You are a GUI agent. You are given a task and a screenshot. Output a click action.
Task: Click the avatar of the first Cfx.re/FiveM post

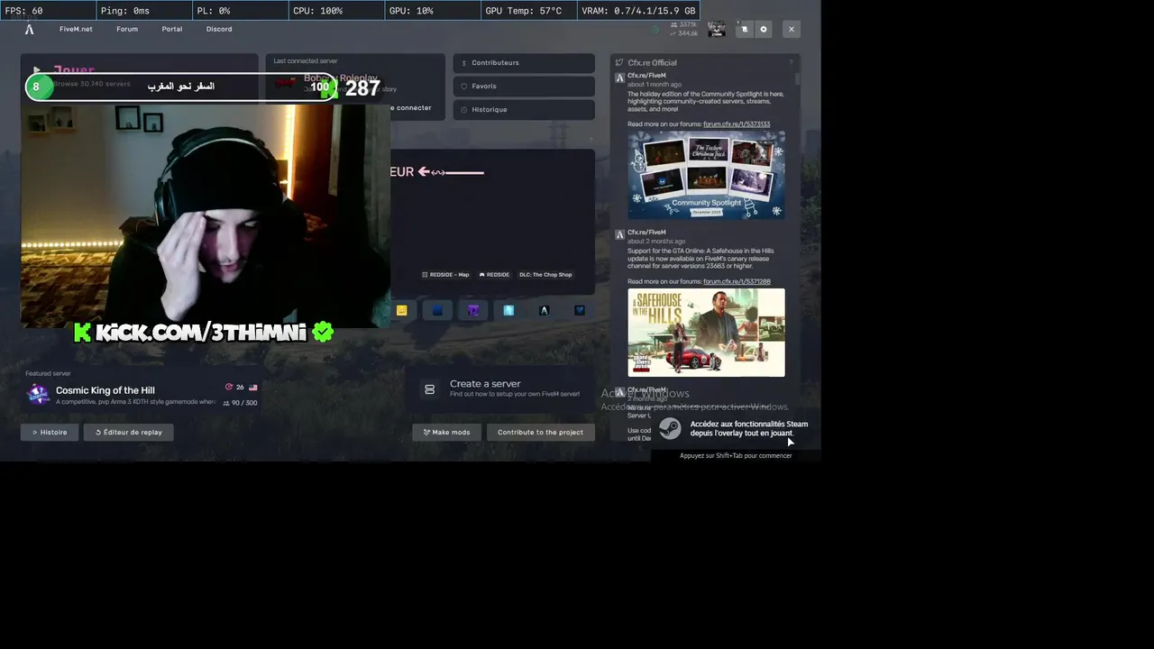619,78
